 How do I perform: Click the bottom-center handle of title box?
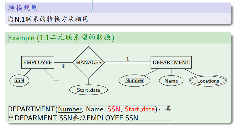pos(49,12)
